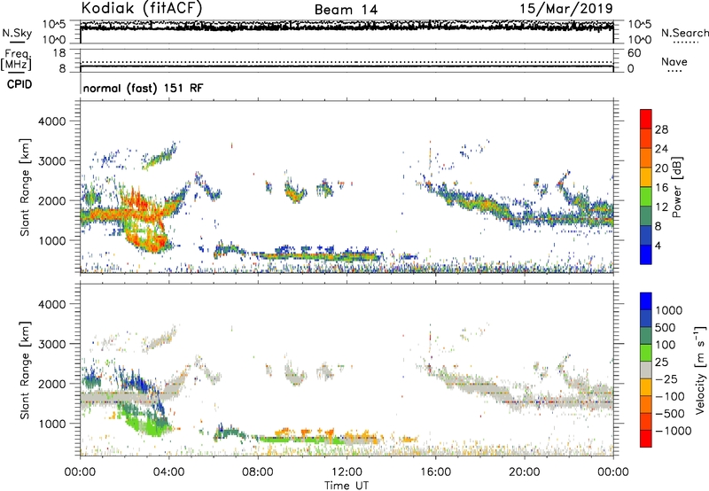Click the "Slant Range [km]" label of the velocity panel

click(25, 370)
